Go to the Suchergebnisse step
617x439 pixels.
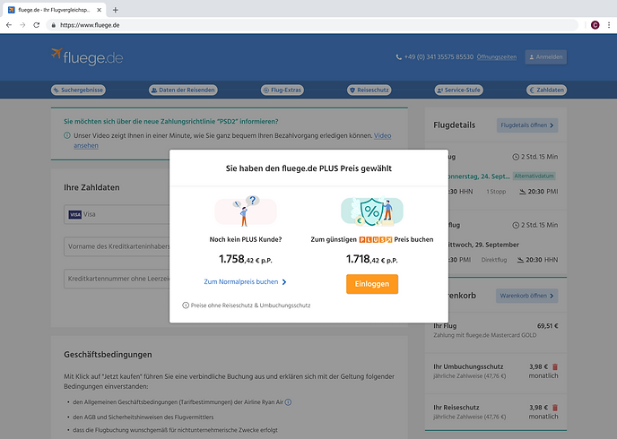78,90
